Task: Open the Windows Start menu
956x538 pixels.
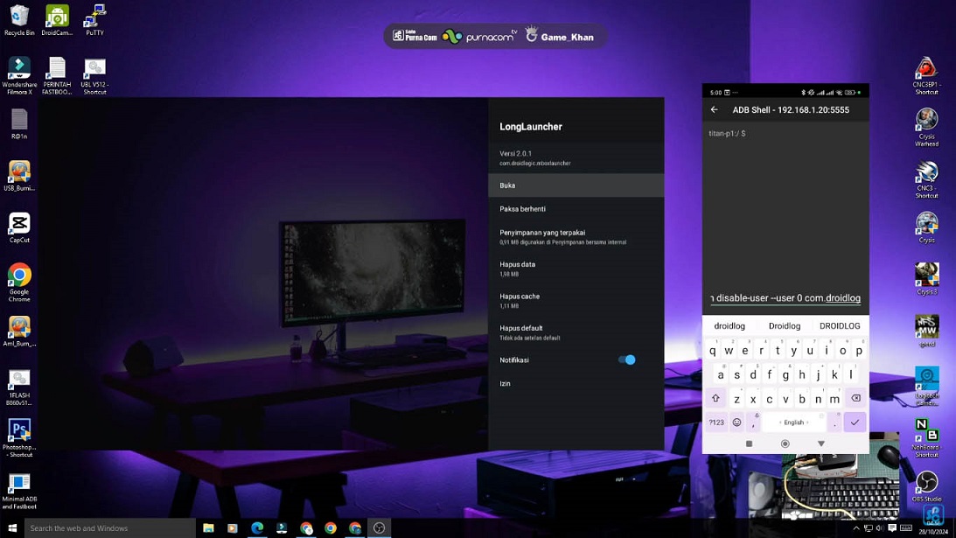Action: point(10,528)
